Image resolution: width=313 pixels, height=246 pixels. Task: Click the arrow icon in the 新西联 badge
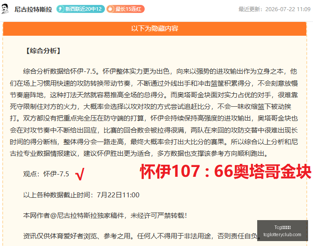coord(60,9)
